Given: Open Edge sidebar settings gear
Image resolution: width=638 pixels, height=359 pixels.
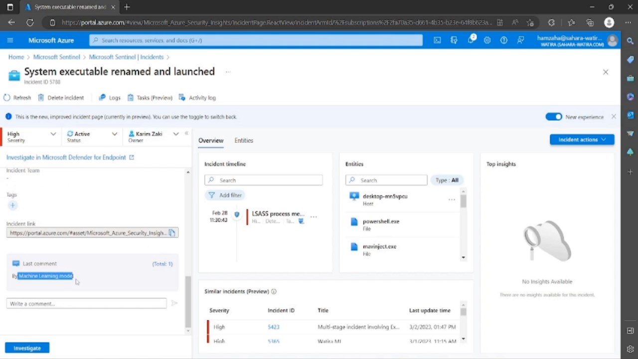Looking at the screenshot, I should click(631, 349).
